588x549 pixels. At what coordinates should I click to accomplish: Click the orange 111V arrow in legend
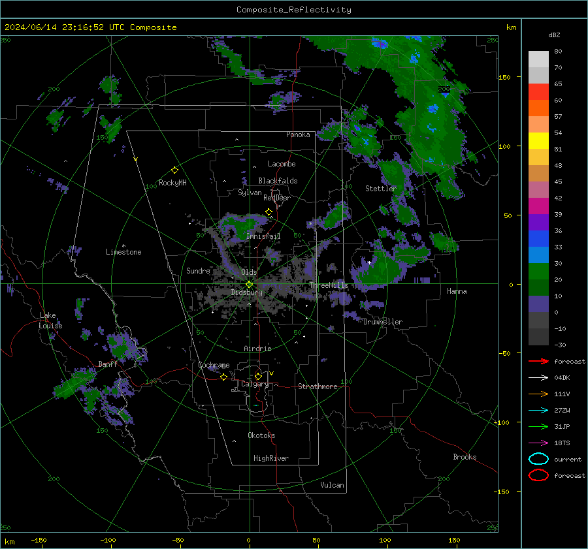pos(538,394)
